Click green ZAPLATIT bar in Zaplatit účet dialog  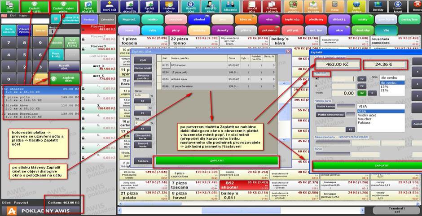[x=217, y=160]
